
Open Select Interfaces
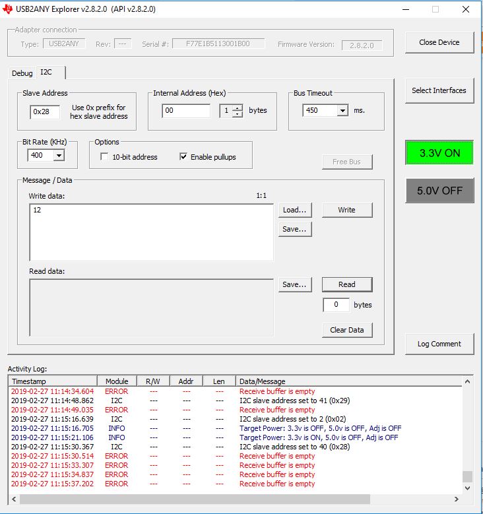(439, 90)
